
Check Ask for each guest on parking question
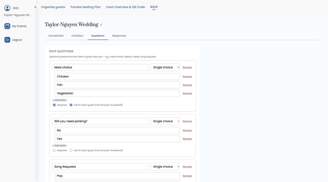coord(71,151)
